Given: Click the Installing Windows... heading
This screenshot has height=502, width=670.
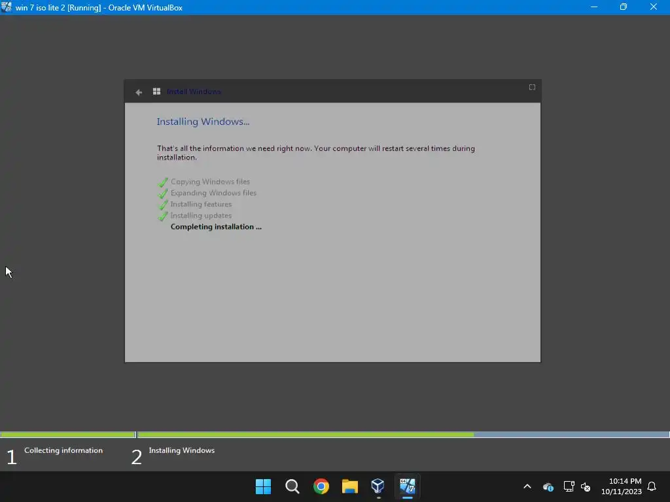Looking at the screenshot, I should (203, 122).
